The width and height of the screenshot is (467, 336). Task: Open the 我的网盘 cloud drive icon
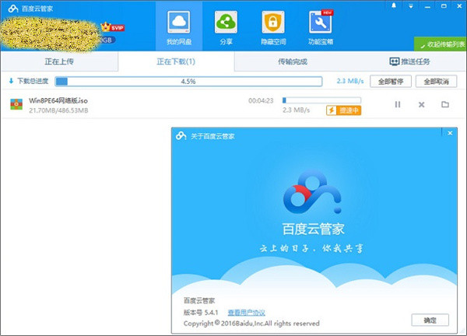(179, 23)
